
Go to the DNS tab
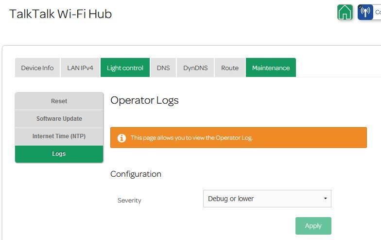163,68
